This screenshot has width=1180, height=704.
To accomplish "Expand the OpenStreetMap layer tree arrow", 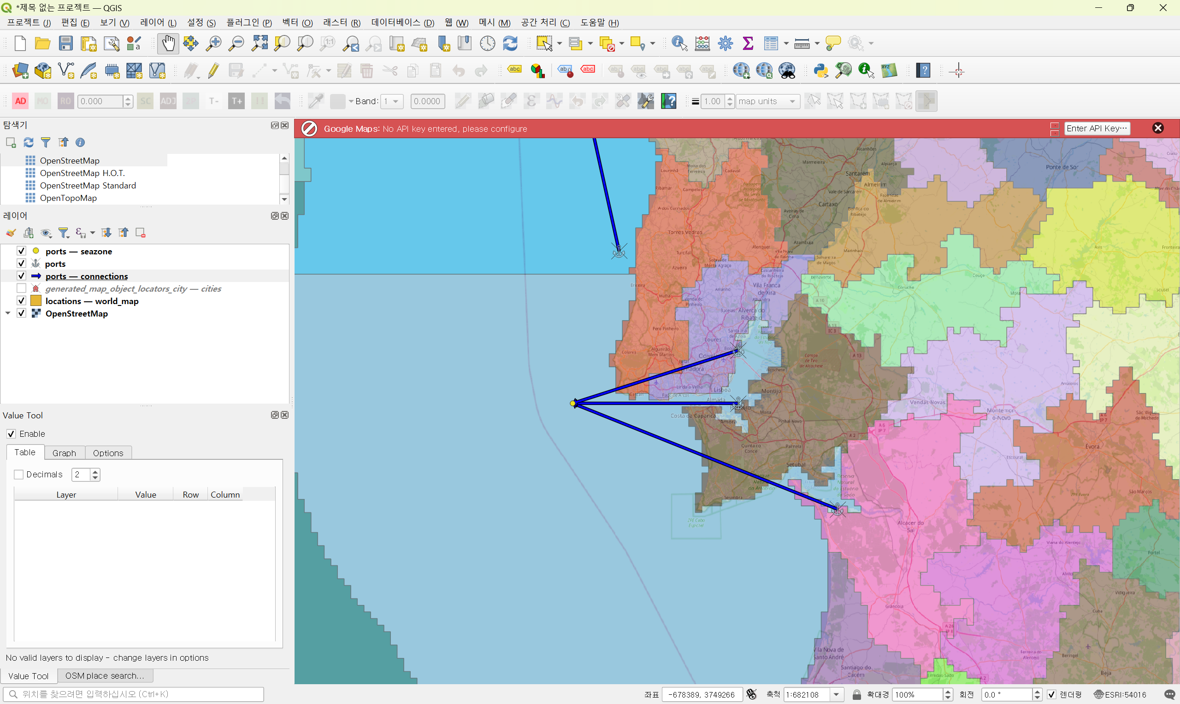I will click(7, 313).
